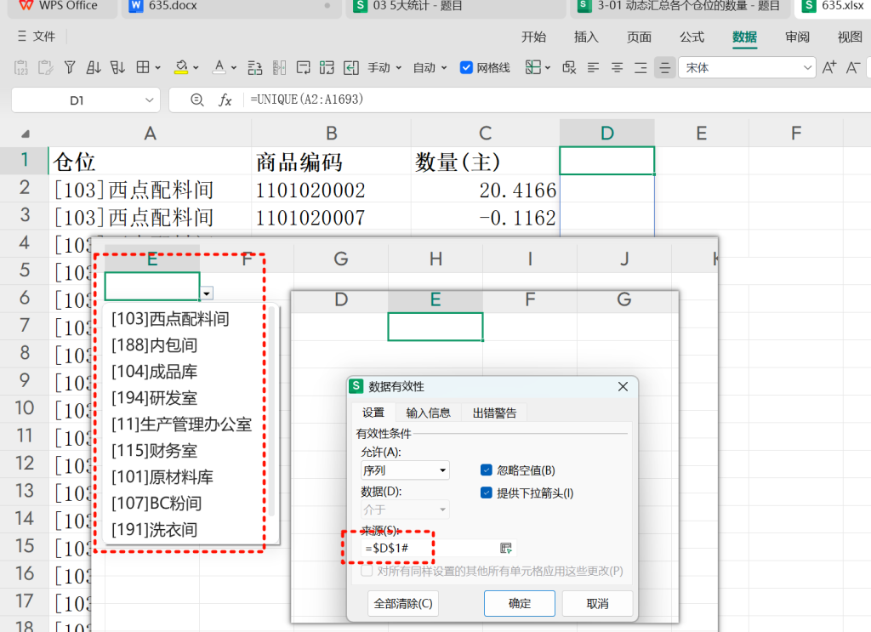The width and height of the screenshot is (871, 632).
Task: Click 取消 button in 数据有效性 dialog
Action: tap(598, 604)
